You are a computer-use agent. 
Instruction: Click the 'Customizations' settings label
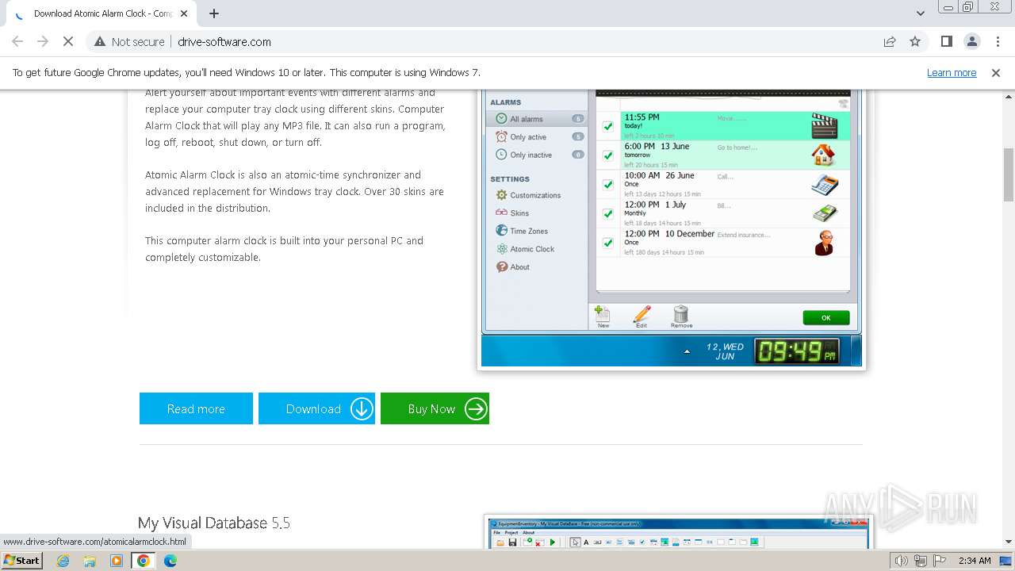pyautogui.click(x=535, y=195)
